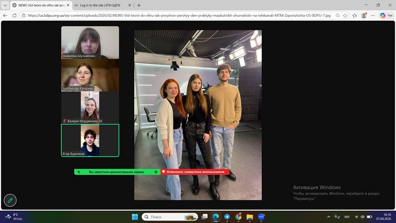The height and width of the screenshot is (223, 396).
Task: Open File Explorer from the taskbar
Action: (249, 217)
